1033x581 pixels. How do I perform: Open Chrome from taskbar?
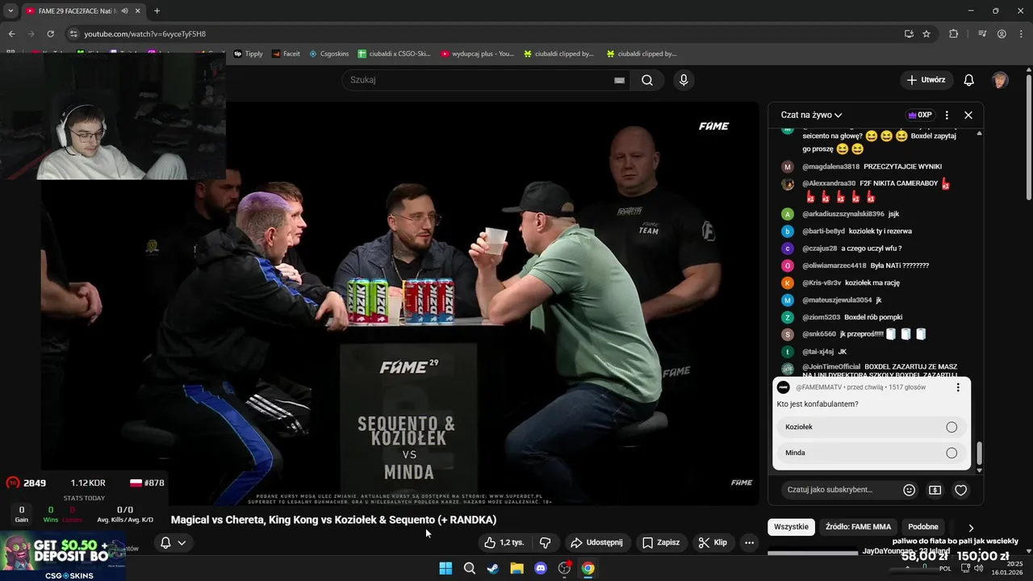(588, 568)
